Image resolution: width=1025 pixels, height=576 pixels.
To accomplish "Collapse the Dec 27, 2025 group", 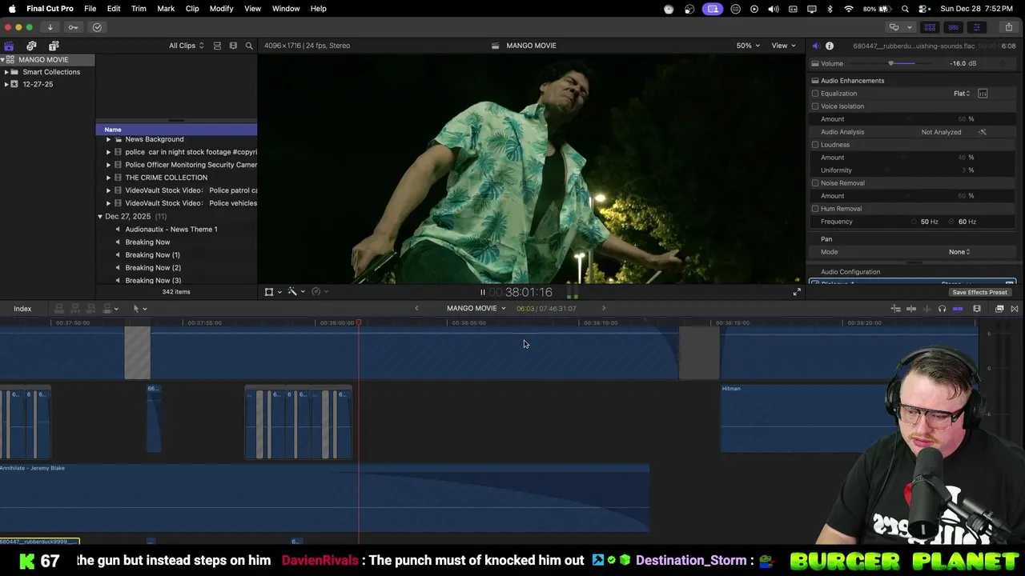I will pos(100,217).
